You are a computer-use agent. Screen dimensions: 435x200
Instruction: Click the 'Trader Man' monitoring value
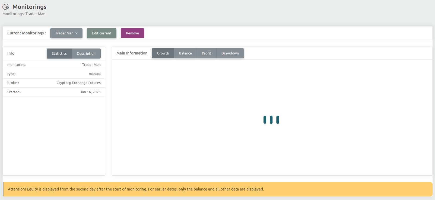[x=91, y=64]
